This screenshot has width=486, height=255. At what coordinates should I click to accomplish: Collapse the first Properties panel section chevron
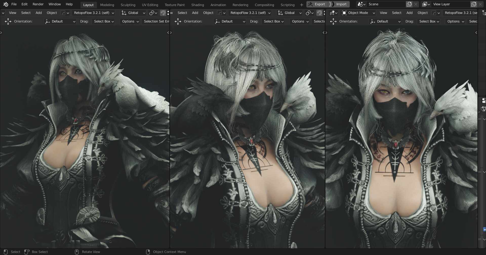484,119
